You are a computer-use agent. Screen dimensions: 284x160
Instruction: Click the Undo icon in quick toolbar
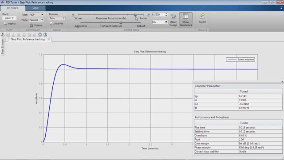coord(29,35)
